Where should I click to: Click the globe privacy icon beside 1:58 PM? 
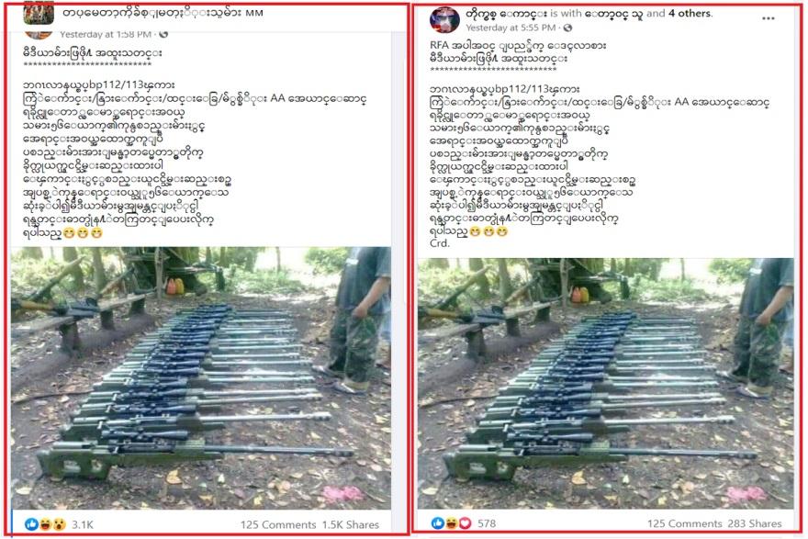click(x=163, y=35)
